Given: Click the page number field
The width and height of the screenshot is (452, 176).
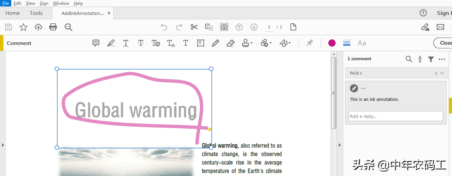Looking at the screenshot, I should [x=269, y=27].
